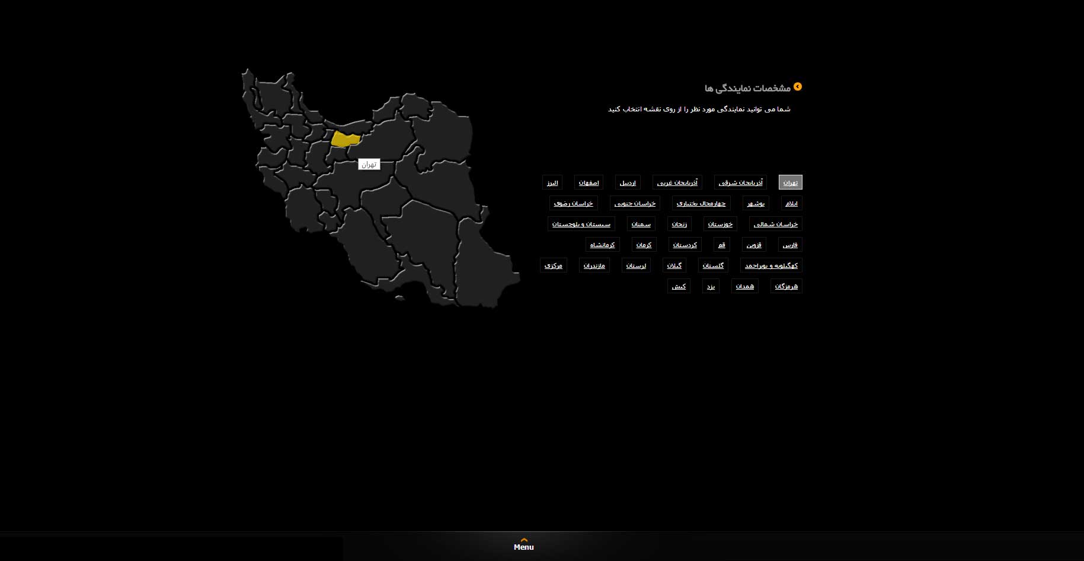This screenshot has width=1084, height=561.
Task: Open the خوزستان province link
Action: [x=720, y=224]
